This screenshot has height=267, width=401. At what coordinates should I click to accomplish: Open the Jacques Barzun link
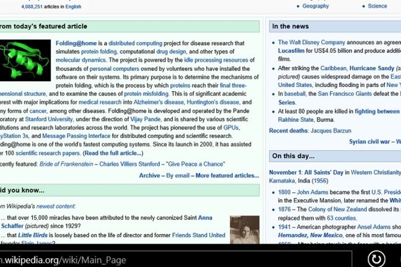pos(331,131)
